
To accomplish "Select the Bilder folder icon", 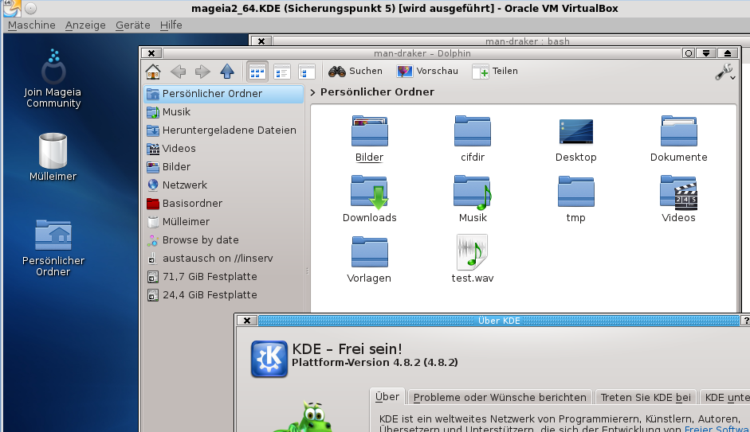I will (369, 138).
